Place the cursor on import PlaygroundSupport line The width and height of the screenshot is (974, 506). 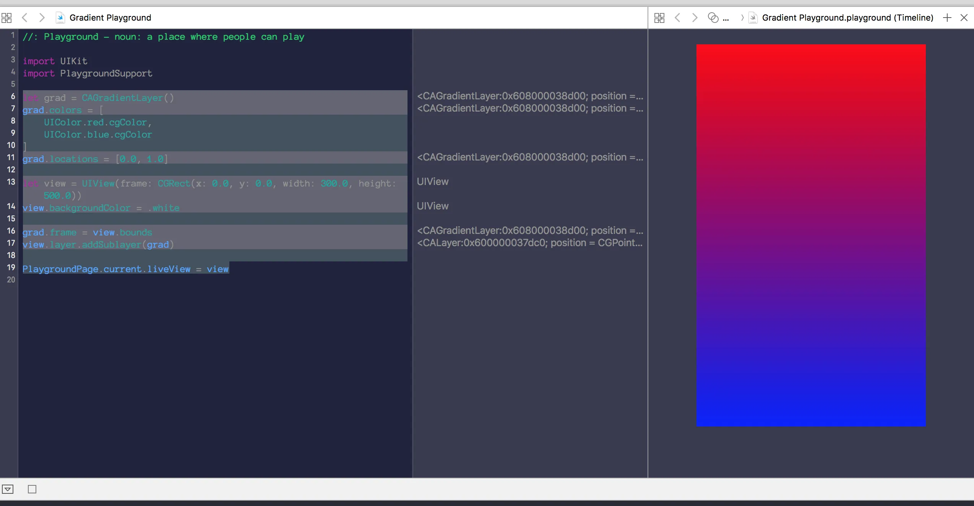pos(106,73)
